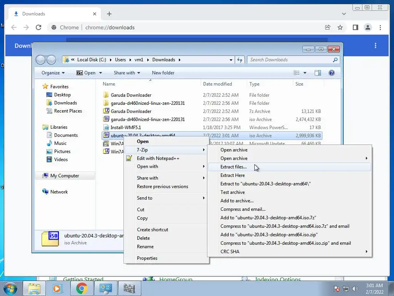Select Add to archive... entry
Screen dimensions: 394x296
tap(290, 201)
